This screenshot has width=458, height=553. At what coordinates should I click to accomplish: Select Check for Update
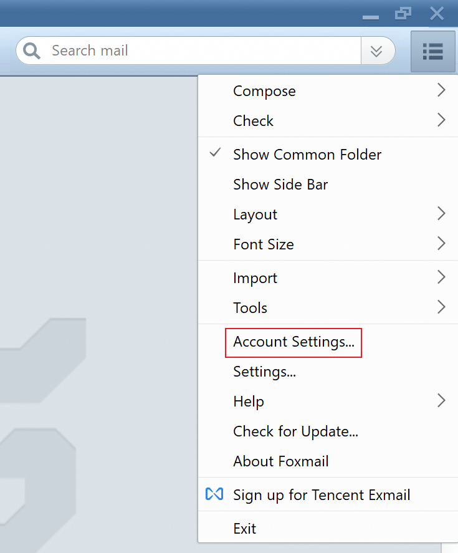[295, 431]
